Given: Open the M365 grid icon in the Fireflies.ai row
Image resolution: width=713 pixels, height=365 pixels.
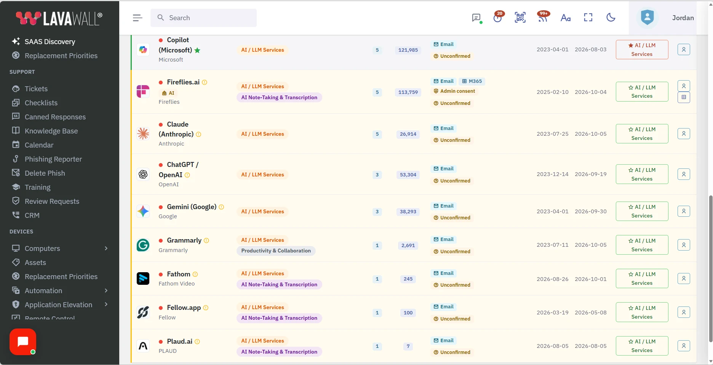Looking at the screenshot, I should [684, 97].
